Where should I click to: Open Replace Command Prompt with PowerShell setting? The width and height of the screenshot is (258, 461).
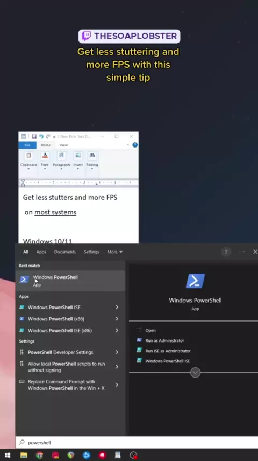[70, 385]
